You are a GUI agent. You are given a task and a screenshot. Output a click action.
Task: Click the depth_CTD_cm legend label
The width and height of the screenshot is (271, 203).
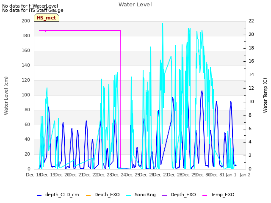[x=62, y=195]
